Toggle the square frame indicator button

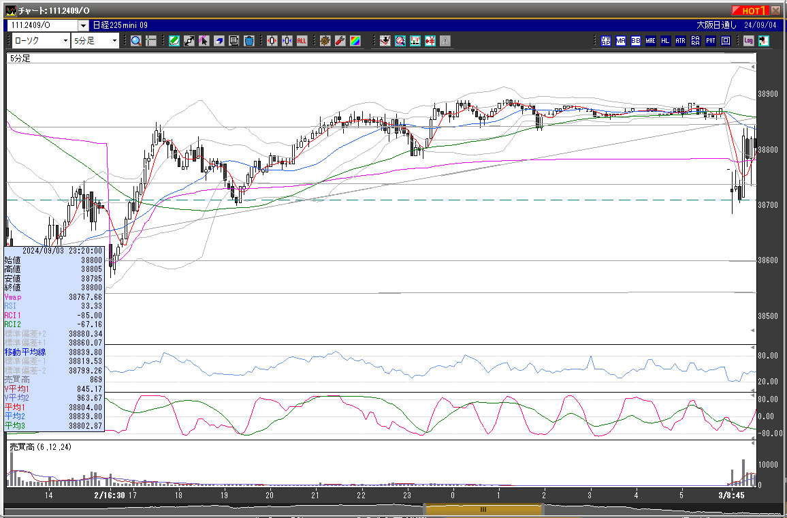click(x=726, y=41)
